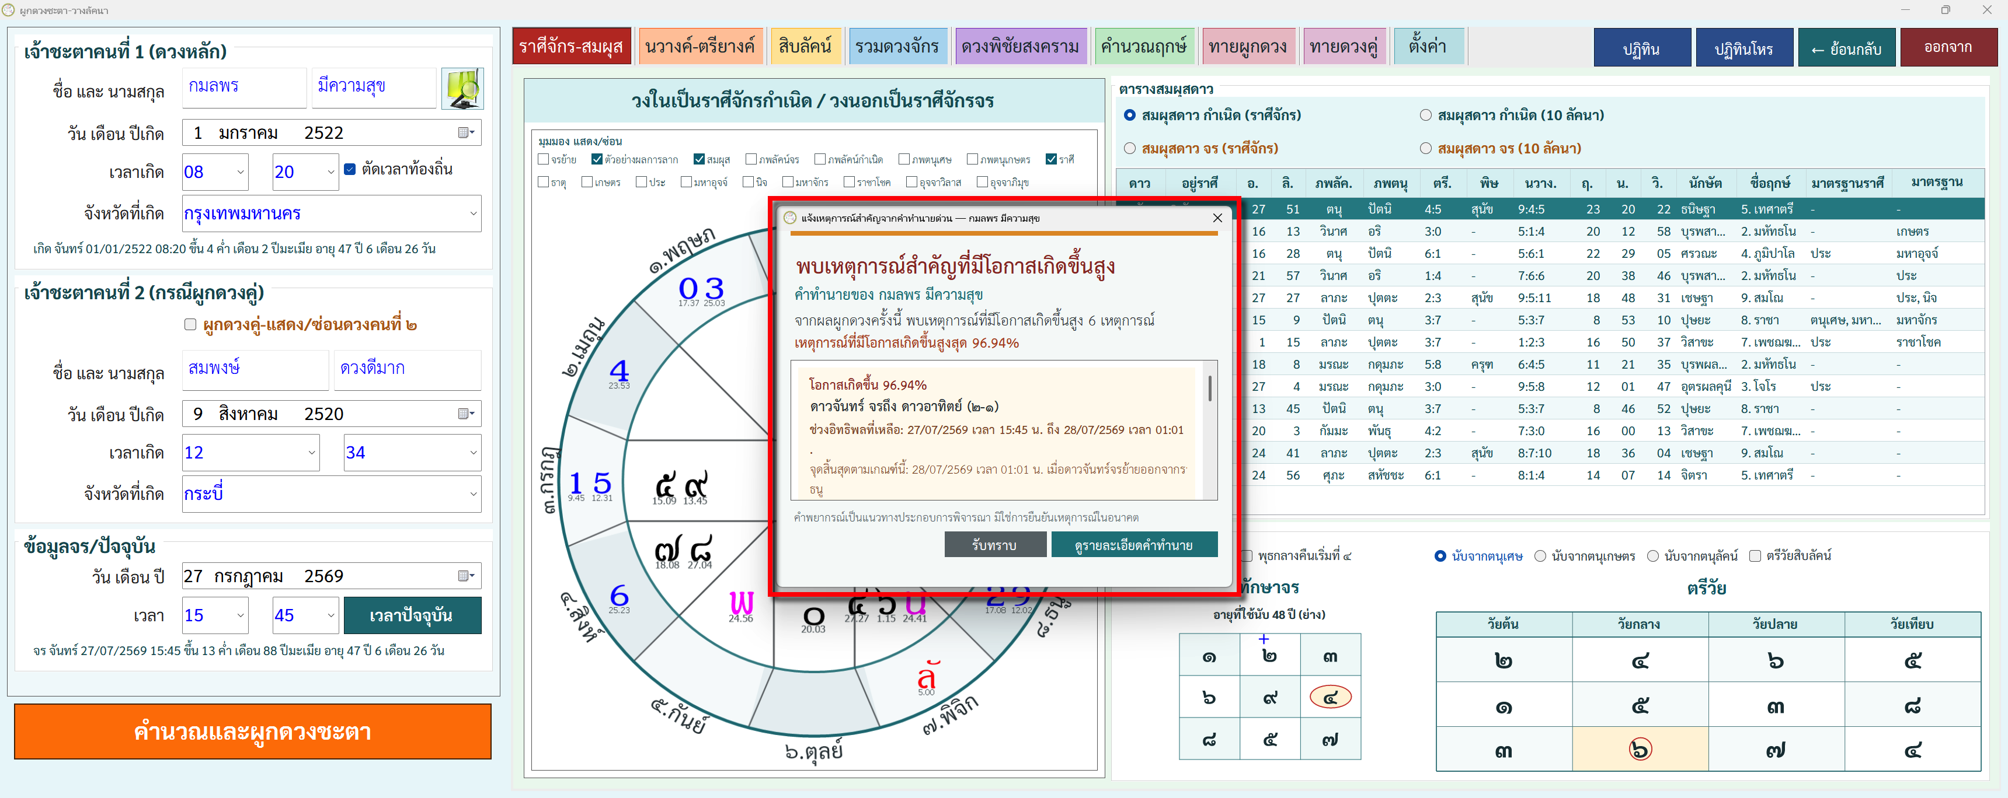Viewport: 2008px width, 798px height.
Task: Click the ปฏิทินโหร button
Action: [x=1743, y=48]
